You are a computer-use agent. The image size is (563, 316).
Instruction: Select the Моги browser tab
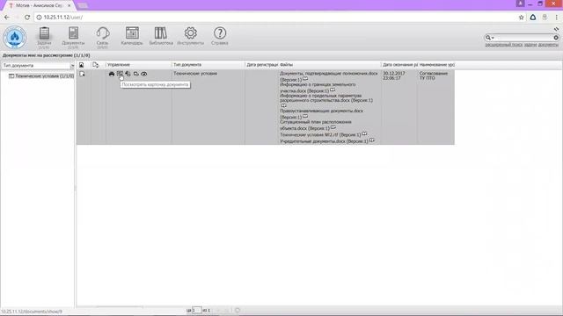(x=39, y=6)
